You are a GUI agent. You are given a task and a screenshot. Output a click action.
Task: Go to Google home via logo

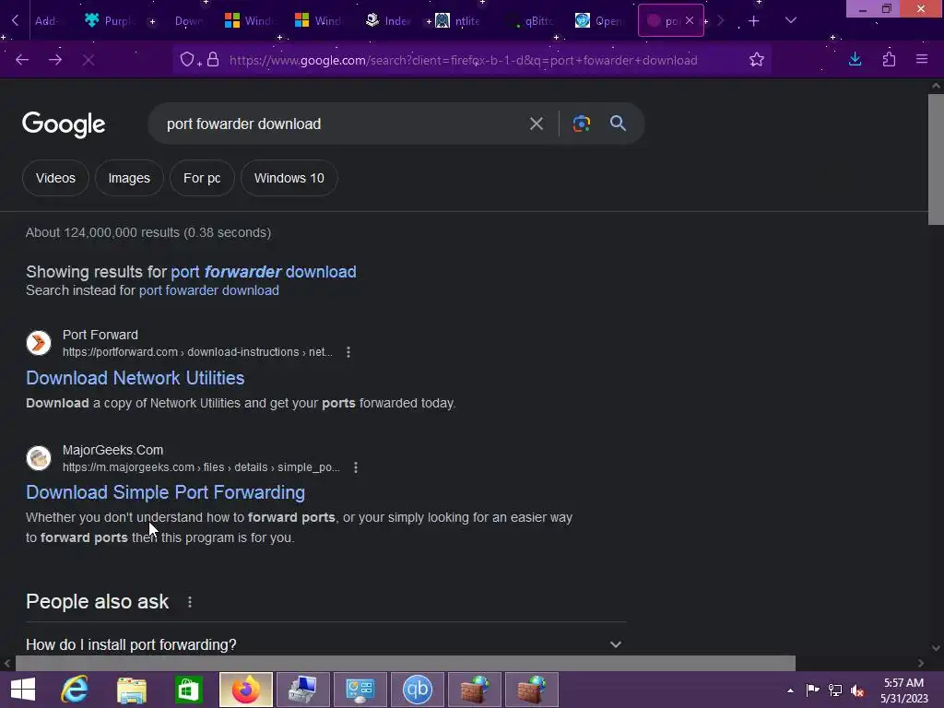pyautogui.click(x=64, y=124)
